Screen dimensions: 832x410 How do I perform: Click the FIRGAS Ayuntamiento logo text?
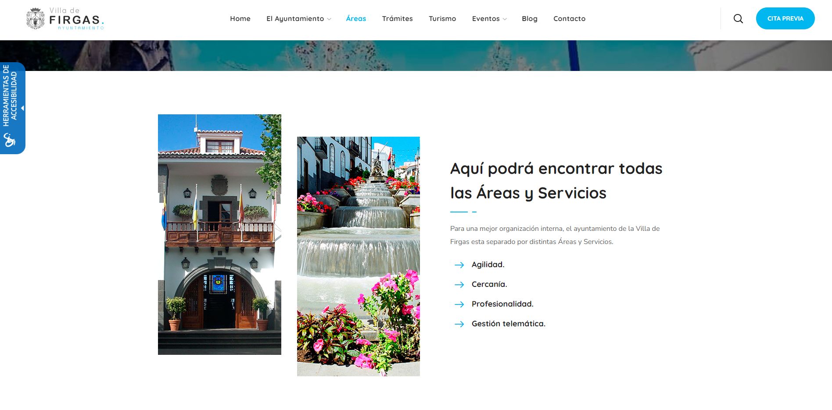(76, 19)
